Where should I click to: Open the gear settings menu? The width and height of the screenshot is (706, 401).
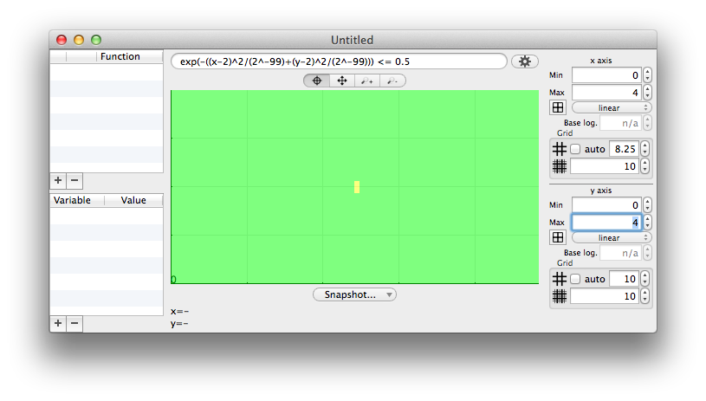point(525,61)
